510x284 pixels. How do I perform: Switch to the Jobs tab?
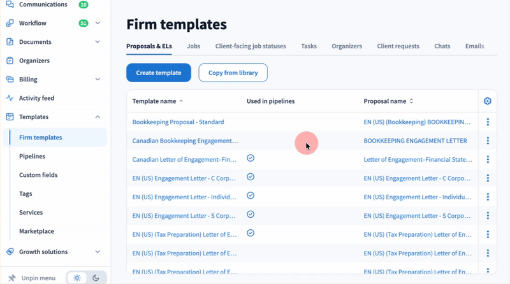pyautogui.click(x=193, y=46)
